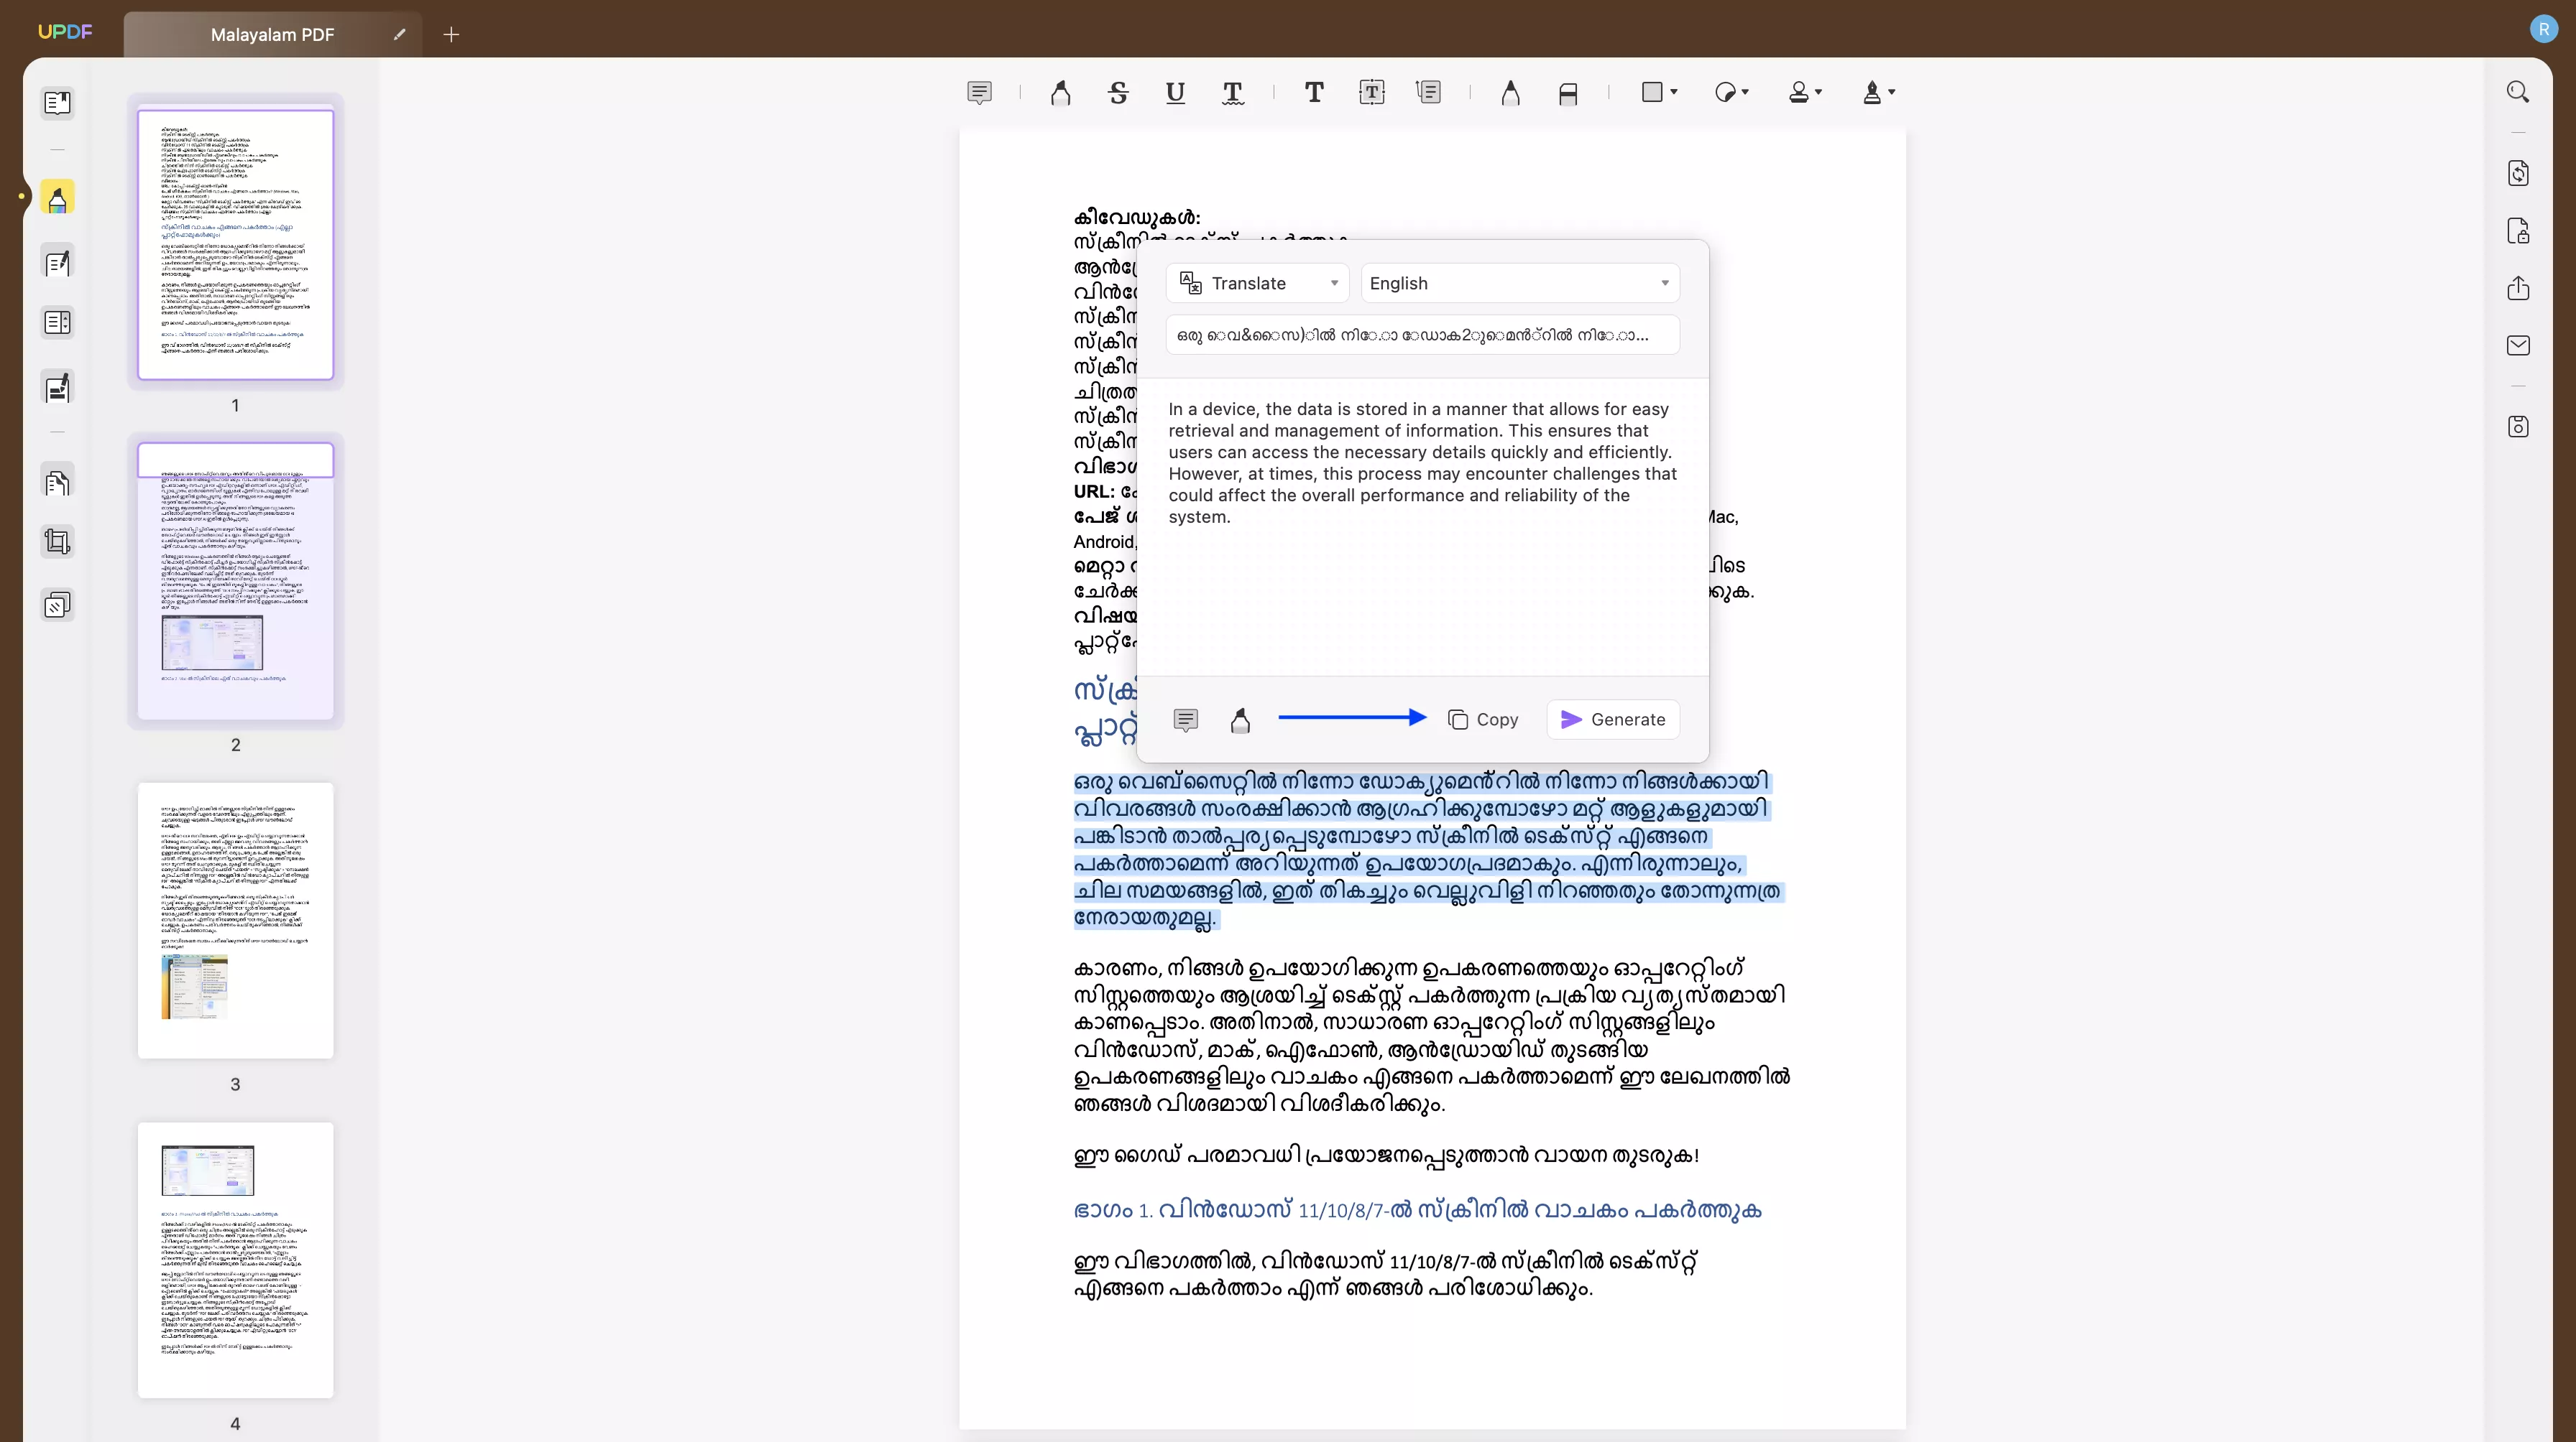2576x1442 pixels.
Task: Select the Text Comment (T) tool
Action: tap(1314, 93)
